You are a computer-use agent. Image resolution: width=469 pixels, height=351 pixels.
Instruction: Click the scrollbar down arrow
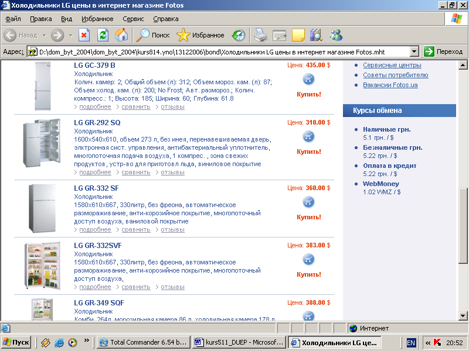click(463, 315)
